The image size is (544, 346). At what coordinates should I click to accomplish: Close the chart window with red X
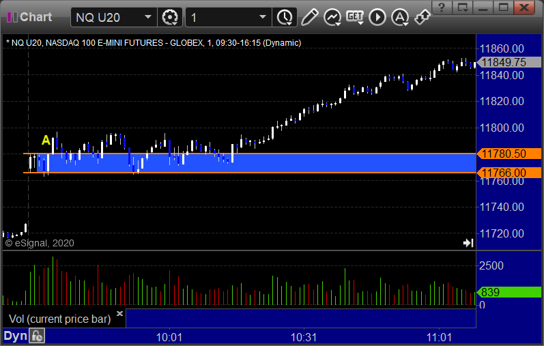click(524, 8)
